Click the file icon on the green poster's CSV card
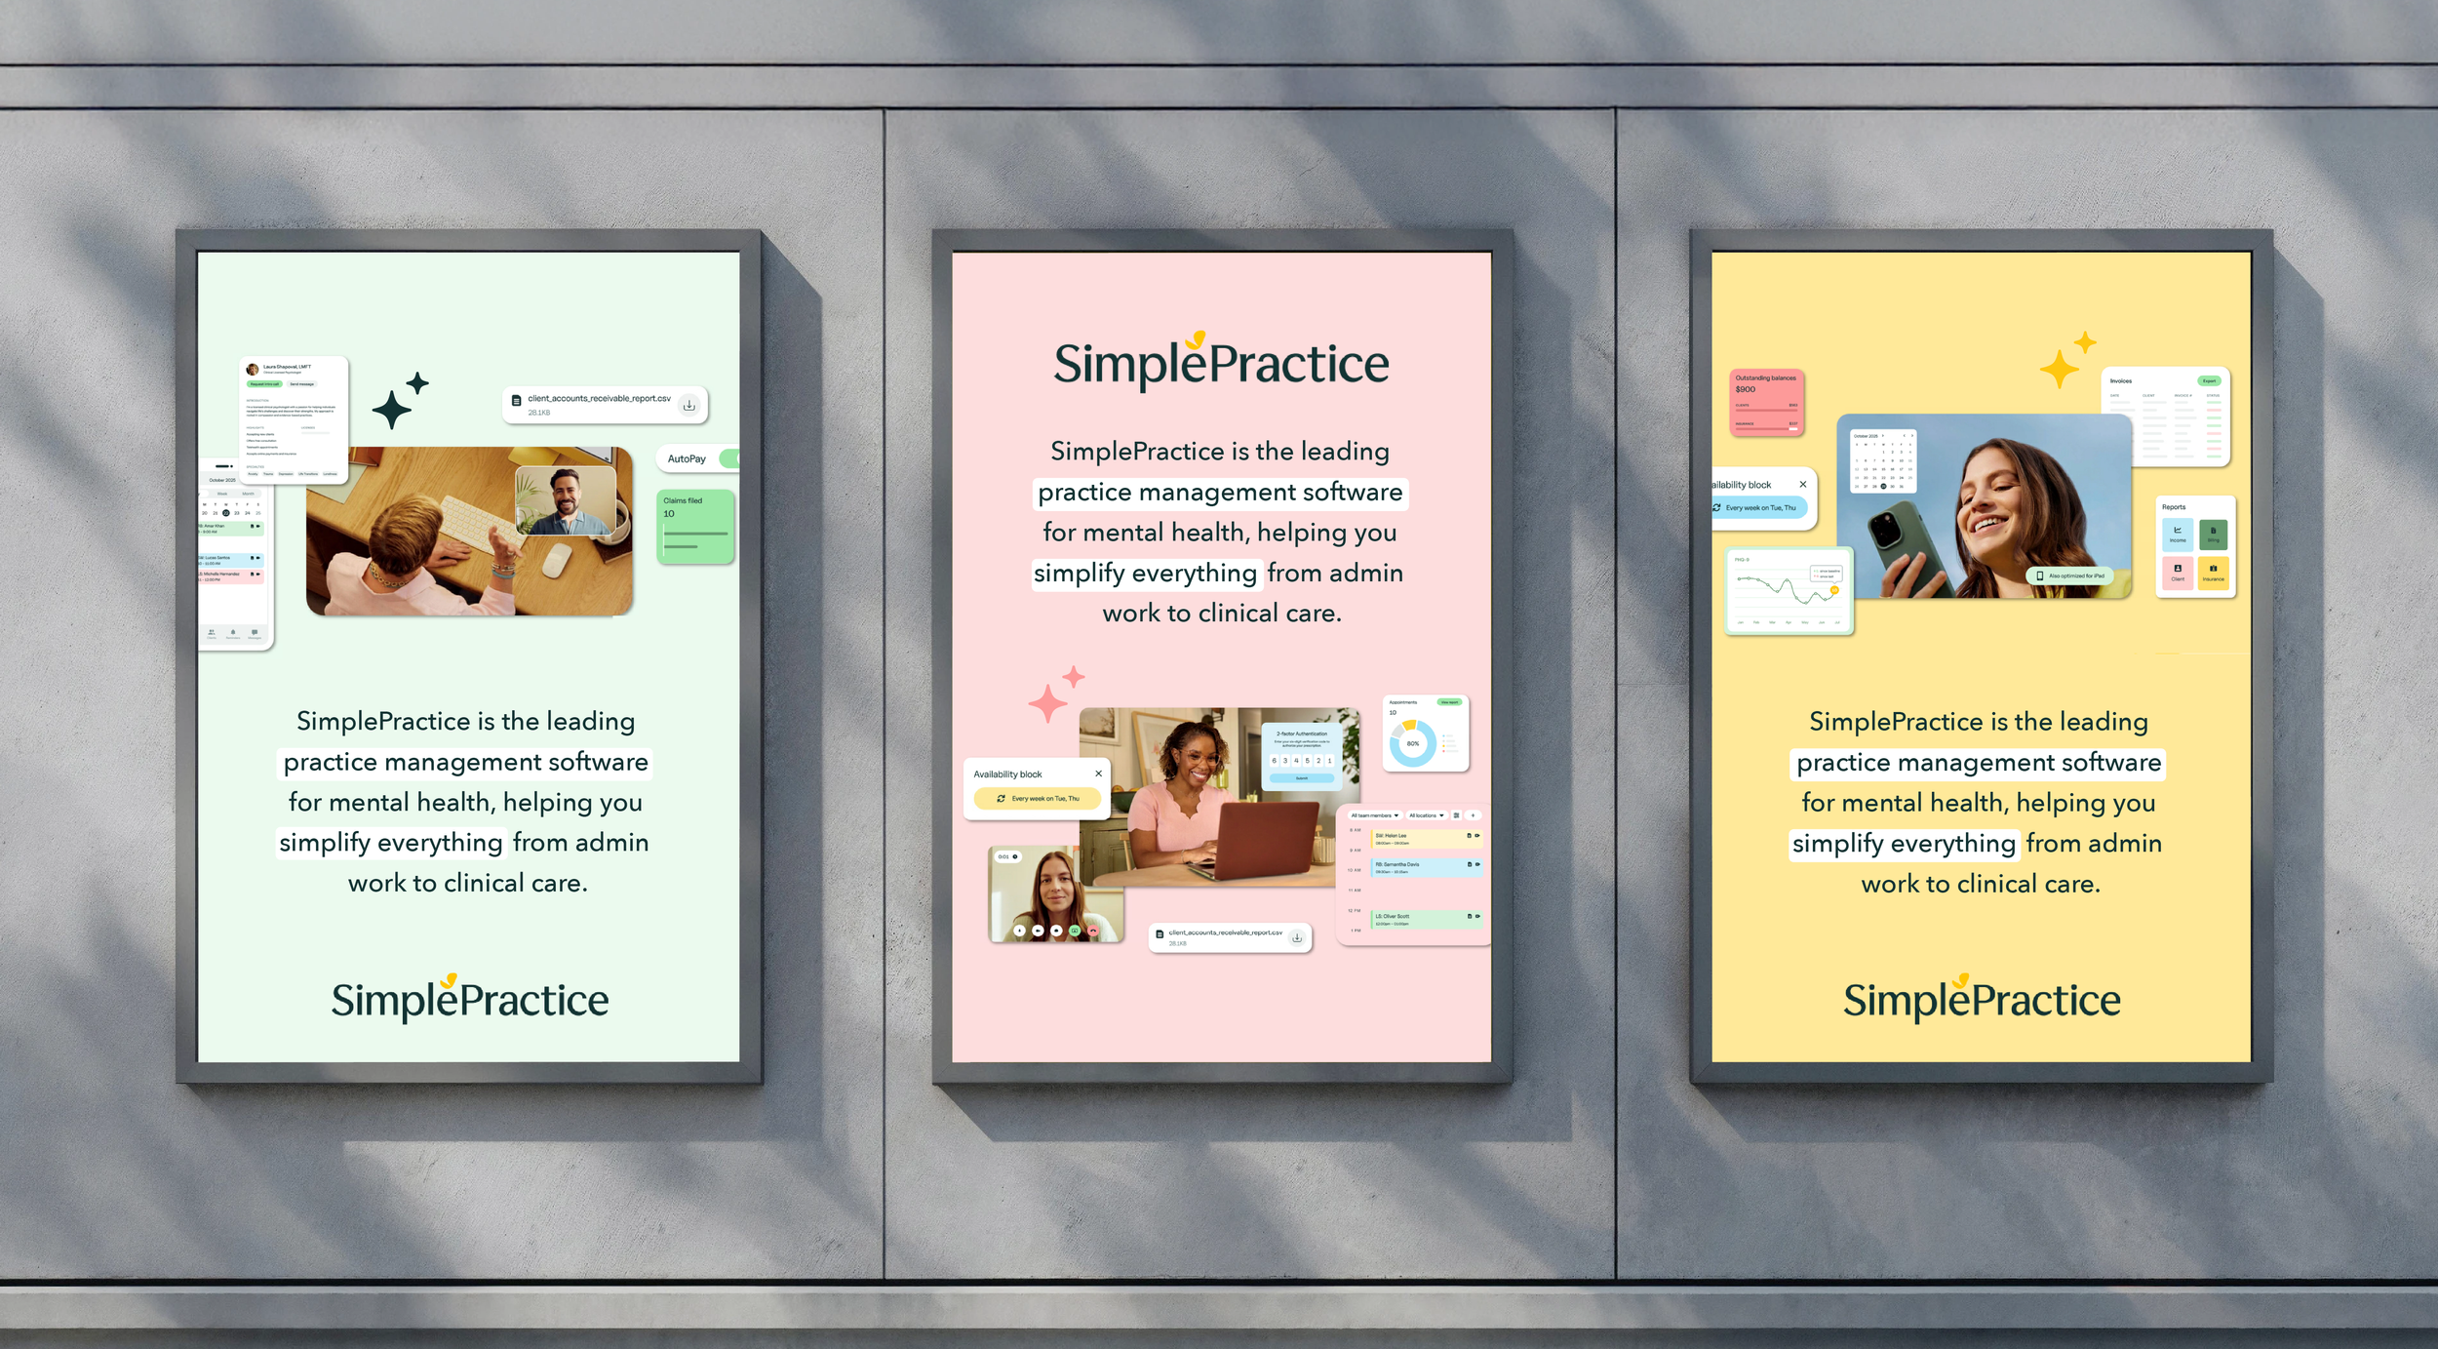2438x1349 pixels. 517,401
